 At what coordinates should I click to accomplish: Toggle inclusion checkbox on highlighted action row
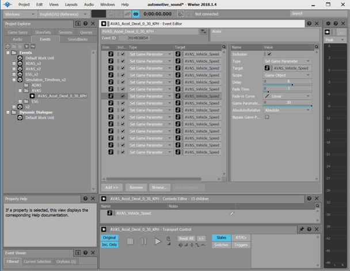[123, 96]
